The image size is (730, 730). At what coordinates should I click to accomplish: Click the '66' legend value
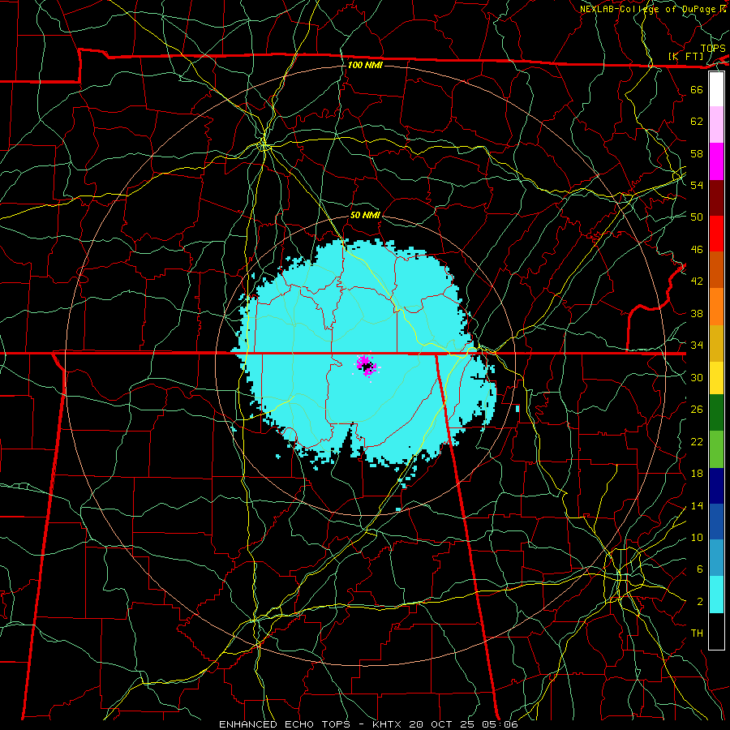(697, 89)
